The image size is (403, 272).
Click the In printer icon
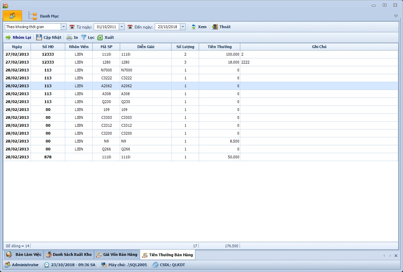(x=69, y=37)
